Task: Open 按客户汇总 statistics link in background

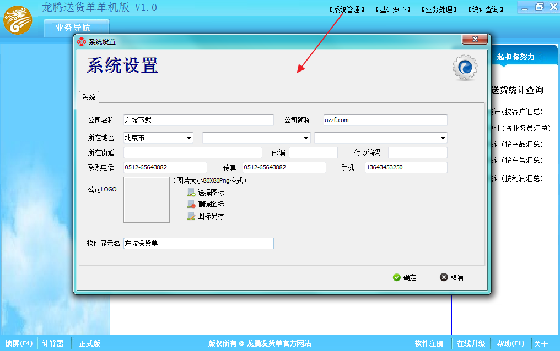Action: (x=518, y=112)
